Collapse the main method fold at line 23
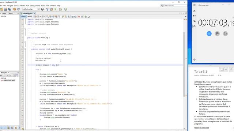Image resolution: width=234 pixels, height=131 pixels. click(x=25, y=49)
